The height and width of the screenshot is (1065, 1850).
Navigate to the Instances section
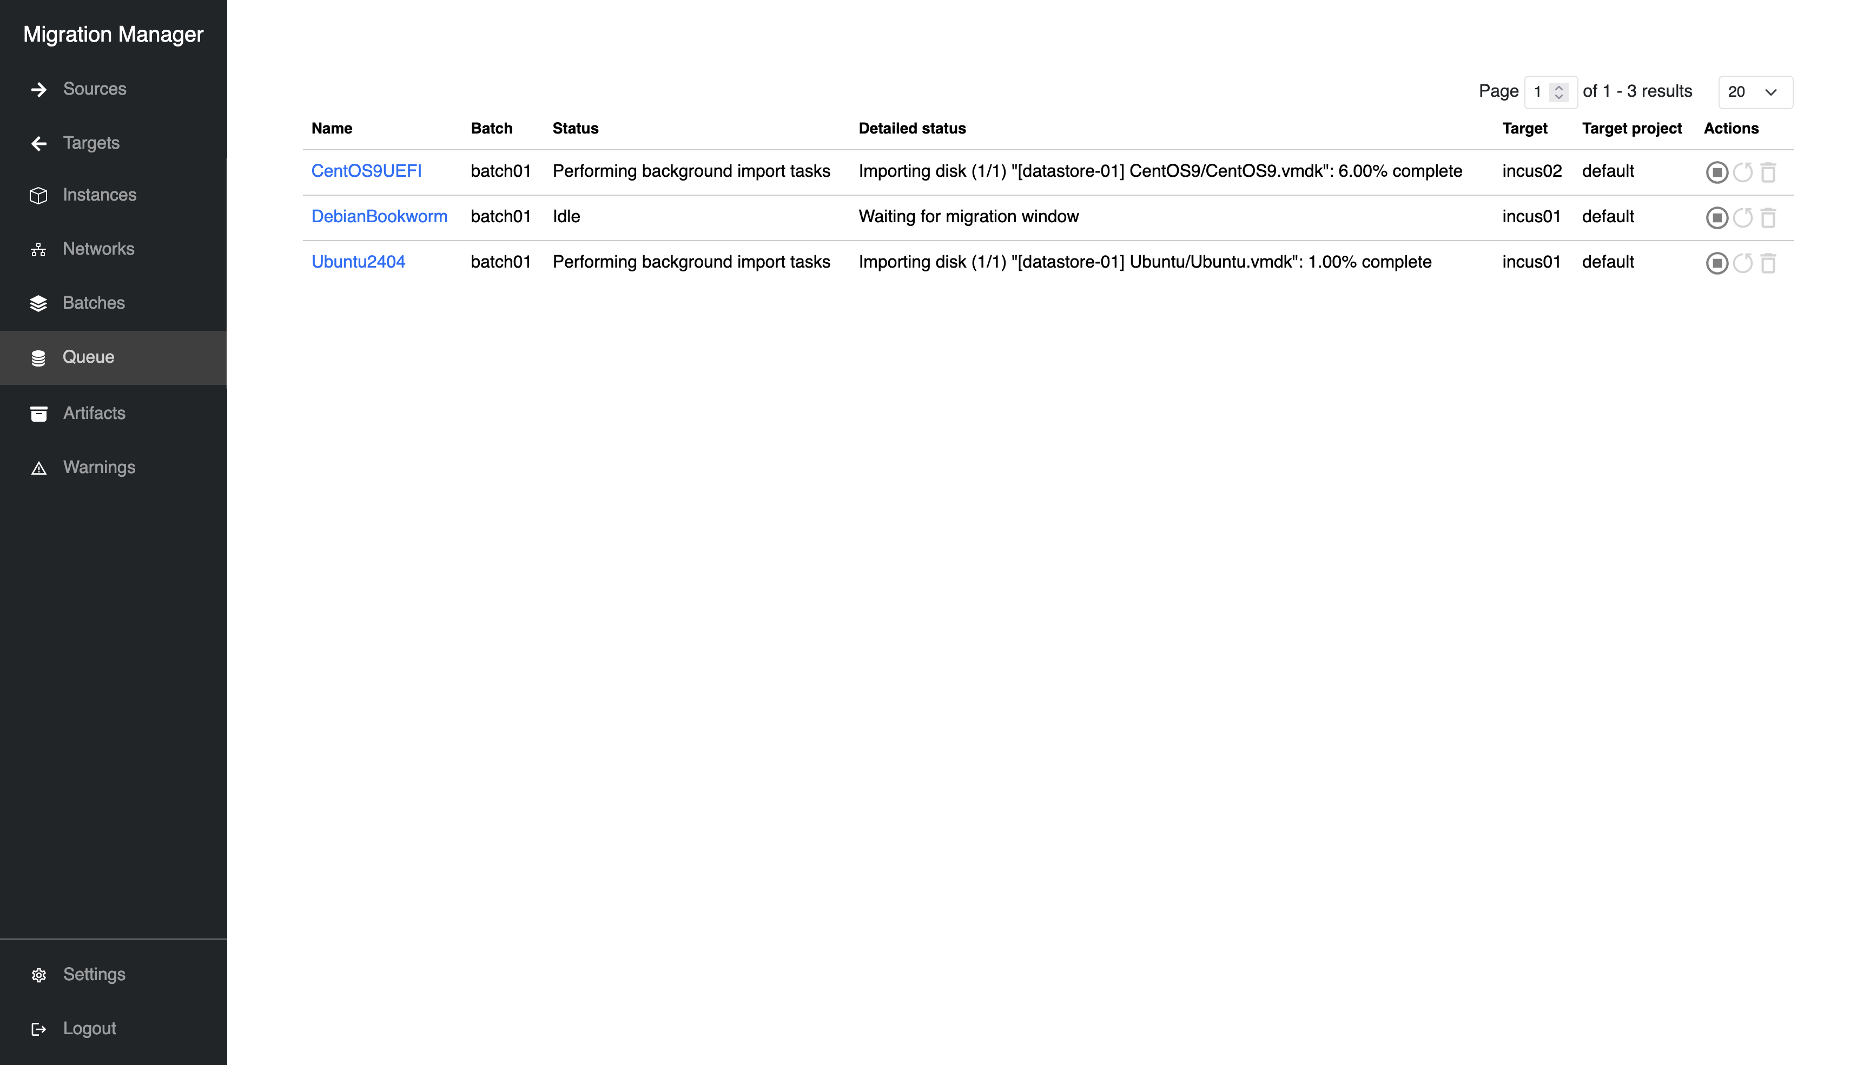tap(100, 195)
